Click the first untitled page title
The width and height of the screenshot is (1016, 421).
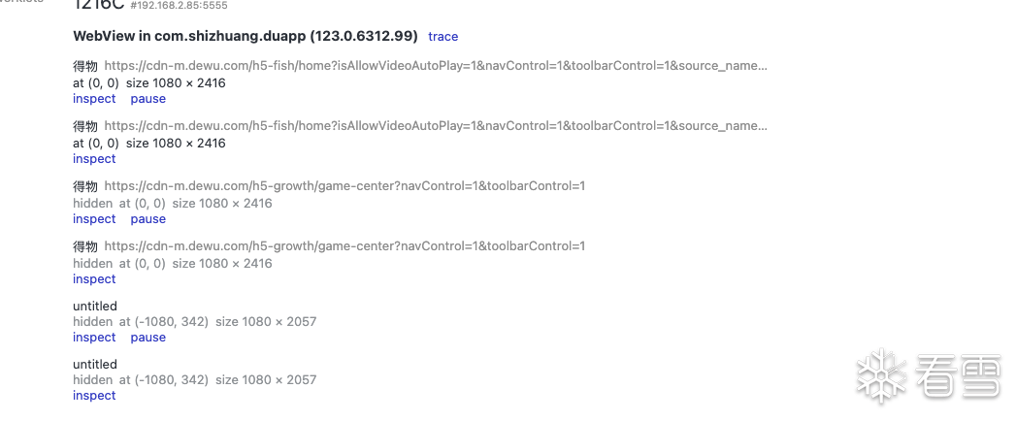[x=95, y=307]
